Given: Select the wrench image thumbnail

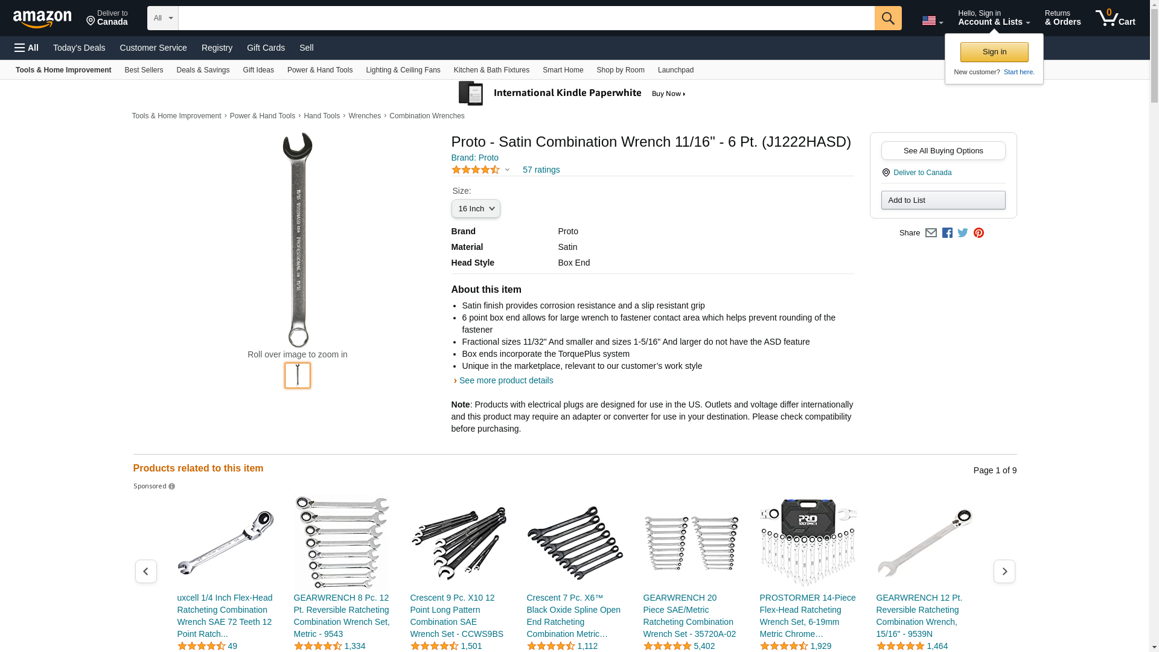Looking at the screenshot, I should [298, 376].
